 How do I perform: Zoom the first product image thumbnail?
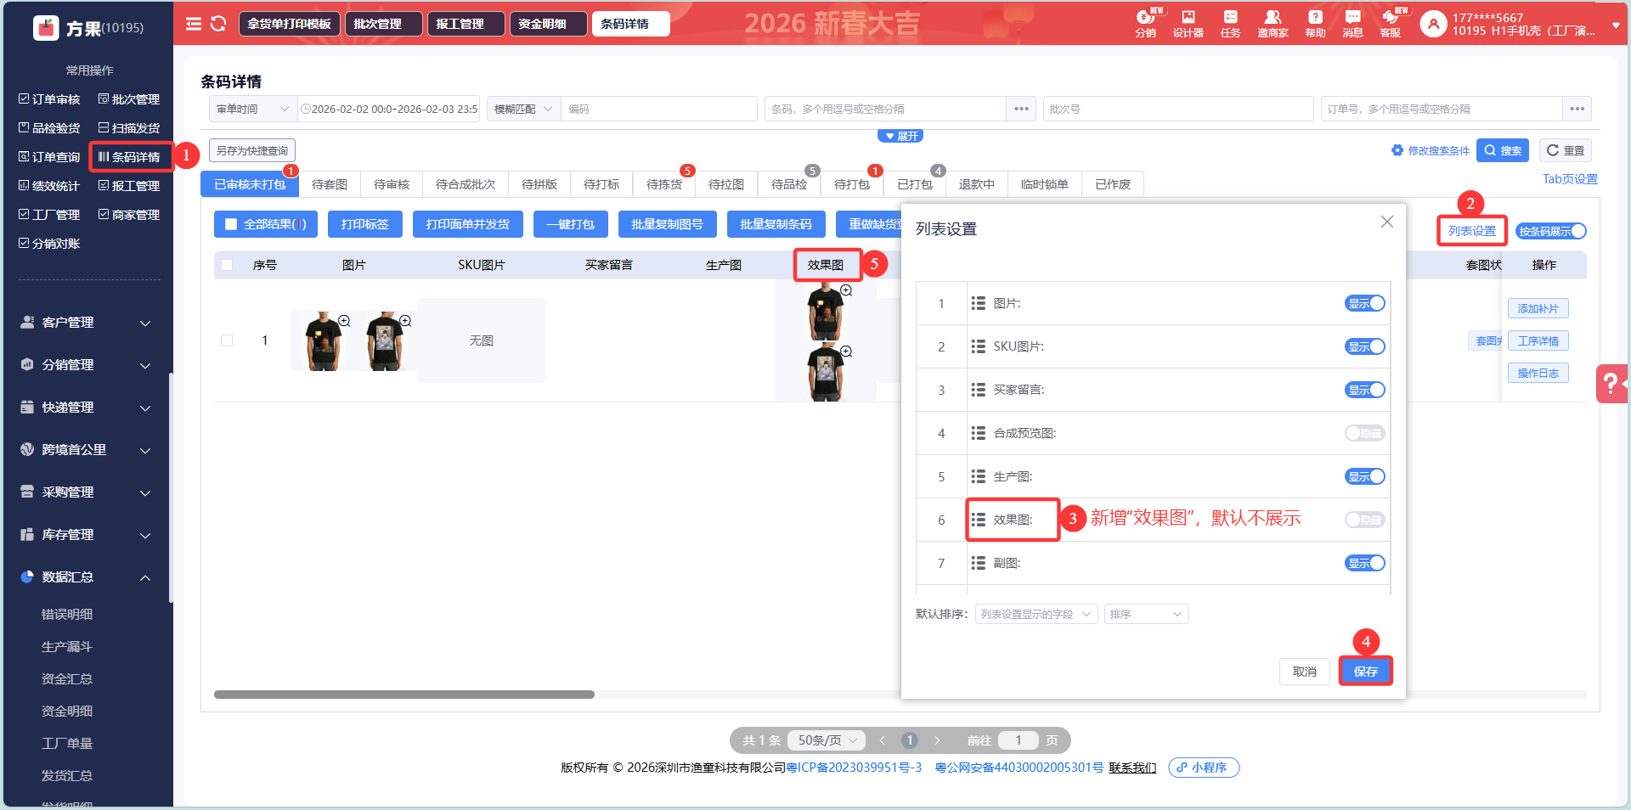344,321
